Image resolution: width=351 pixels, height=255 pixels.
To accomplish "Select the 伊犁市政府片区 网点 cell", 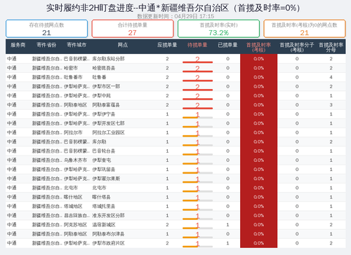I will pos(108,243).
